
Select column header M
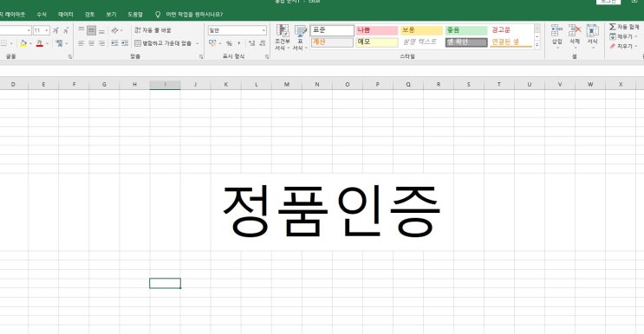point(286,85)
